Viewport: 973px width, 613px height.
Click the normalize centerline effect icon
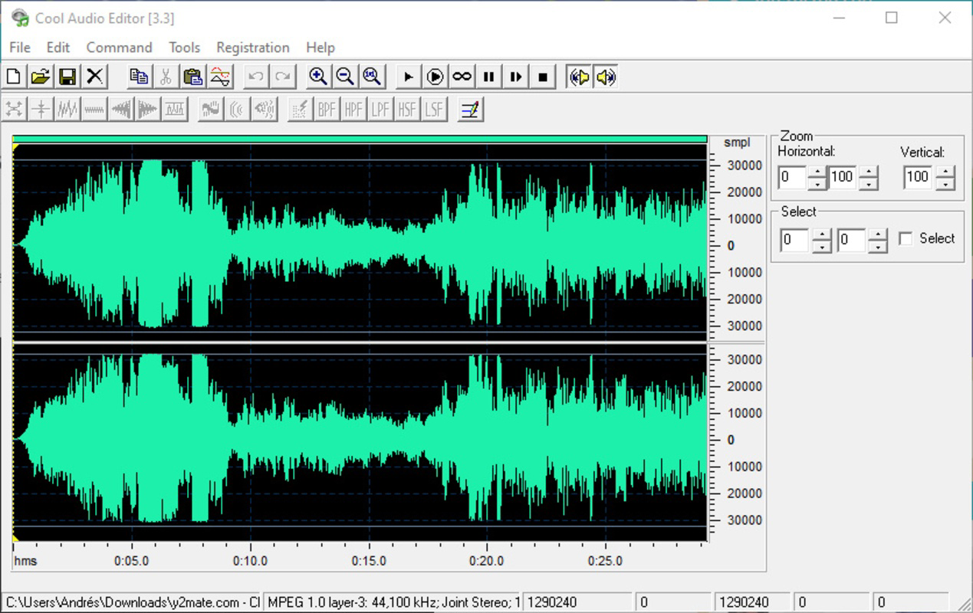(x=40, y=110)
